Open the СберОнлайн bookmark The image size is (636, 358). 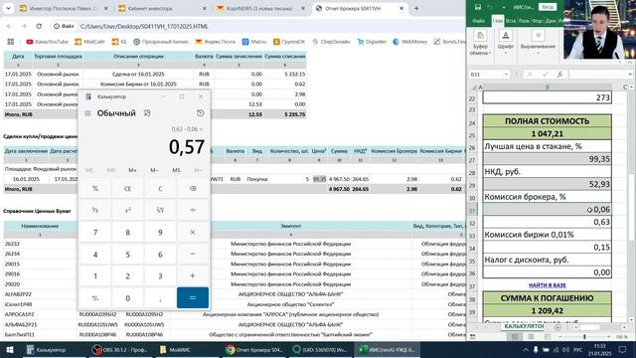click(331, 42)
